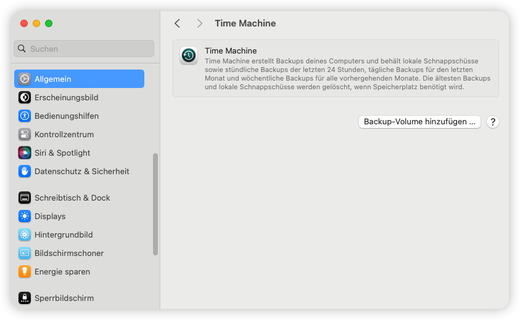Screen dimensions: 520x320
Task: Focus the Suchen search field
Action: click(x=84, y=49)
